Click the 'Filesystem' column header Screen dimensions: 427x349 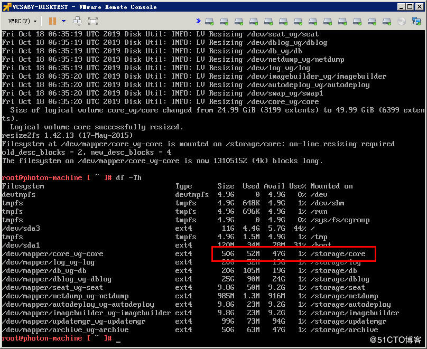pos(23,186)
